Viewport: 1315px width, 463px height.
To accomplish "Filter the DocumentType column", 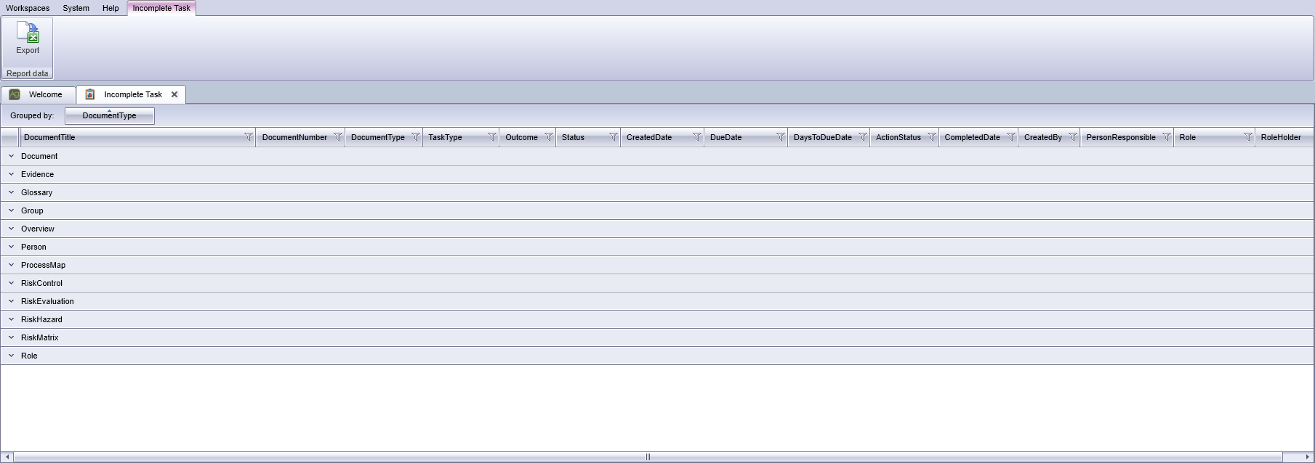I will point(415,137).
